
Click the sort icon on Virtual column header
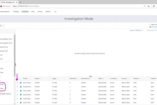[x=31, y=79]
